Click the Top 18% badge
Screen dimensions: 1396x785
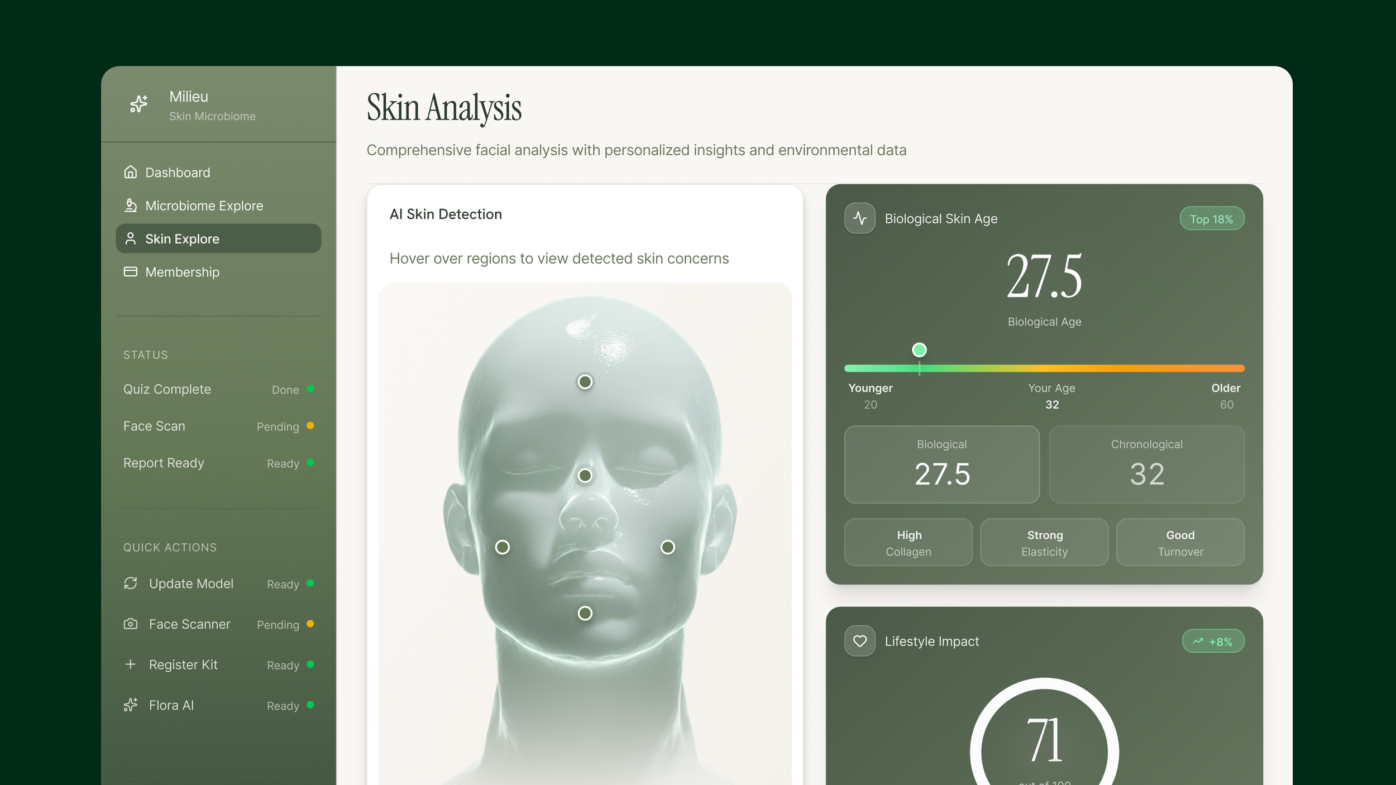coord(1211,219)
